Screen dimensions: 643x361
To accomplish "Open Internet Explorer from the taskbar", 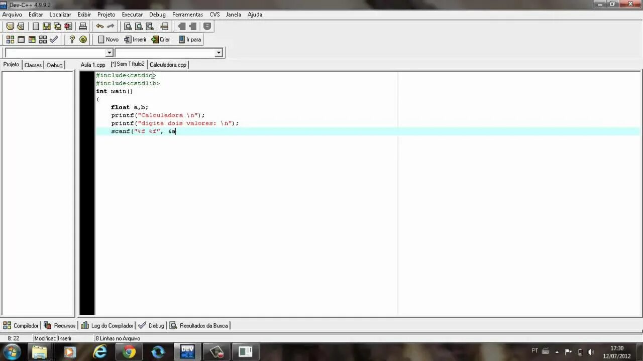I will coord(100,352).
